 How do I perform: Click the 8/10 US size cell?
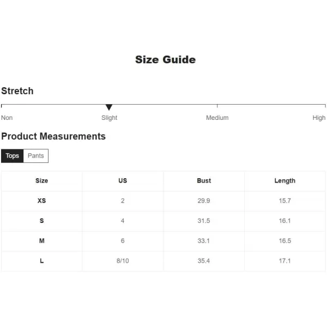tap(123, 261)
